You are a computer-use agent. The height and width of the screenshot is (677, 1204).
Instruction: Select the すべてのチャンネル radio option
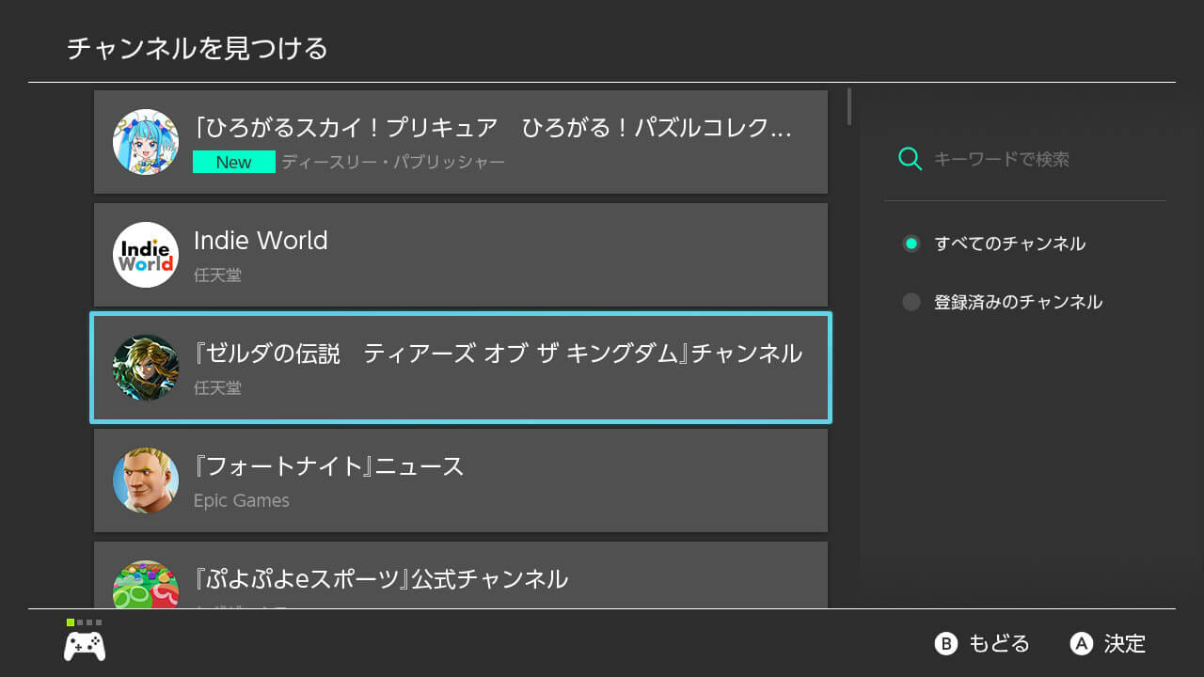911,244
